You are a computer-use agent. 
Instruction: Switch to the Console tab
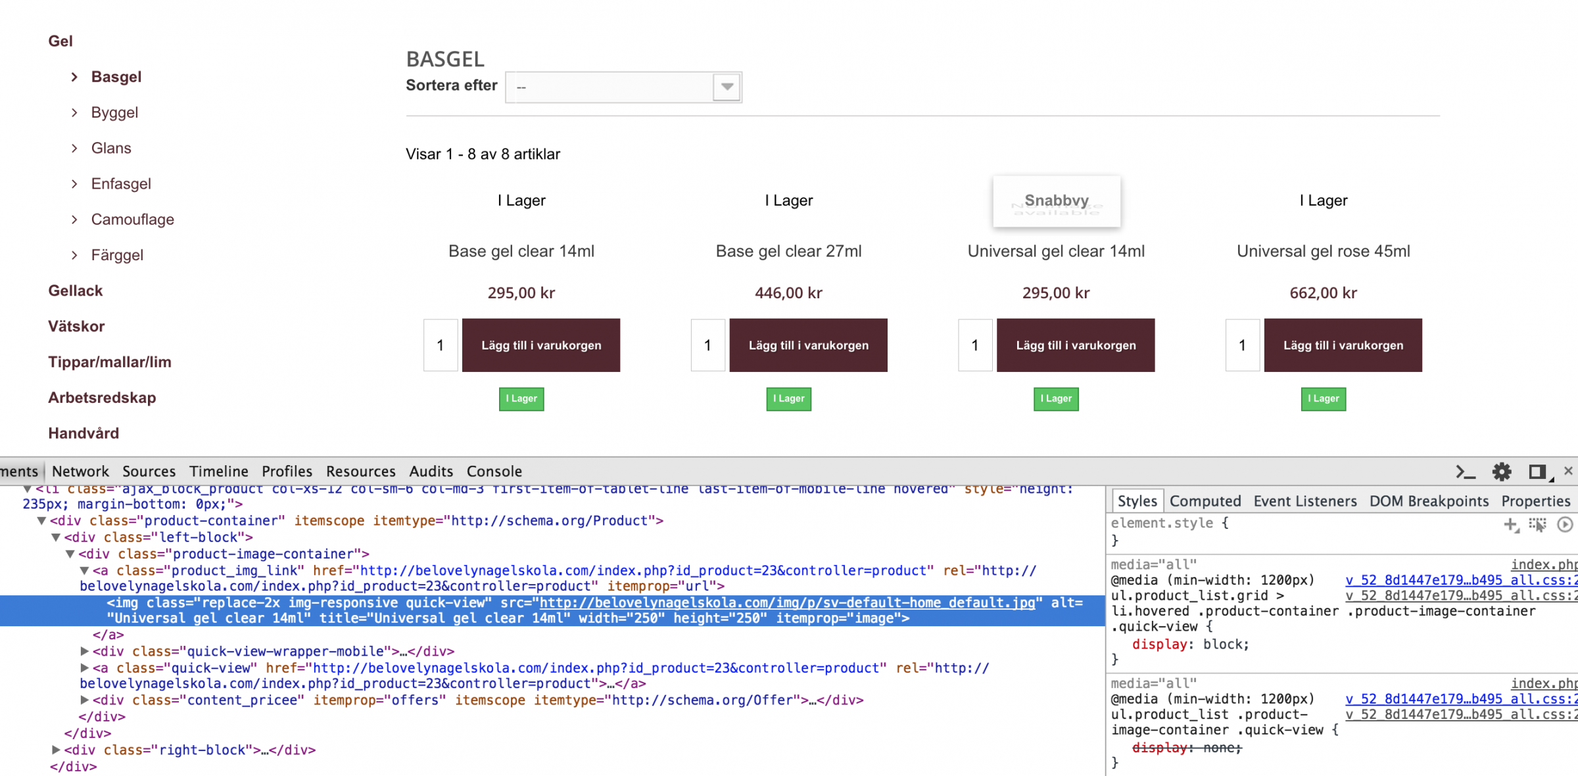click(x=494, y=472)
